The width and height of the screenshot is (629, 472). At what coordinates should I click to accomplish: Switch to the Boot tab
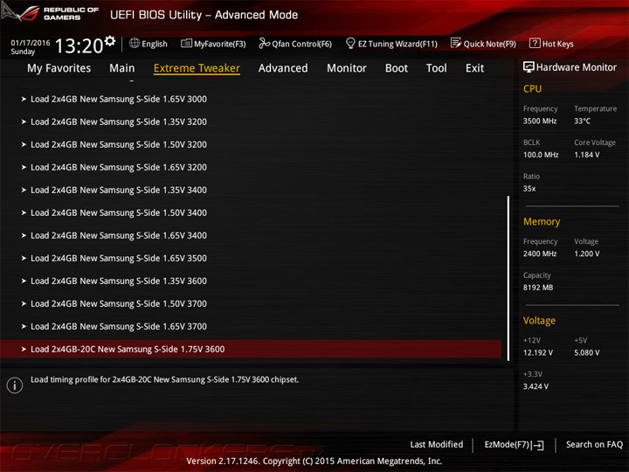397,68
